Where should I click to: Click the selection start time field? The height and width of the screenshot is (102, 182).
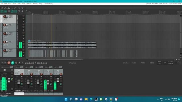[x=134, y=63]
